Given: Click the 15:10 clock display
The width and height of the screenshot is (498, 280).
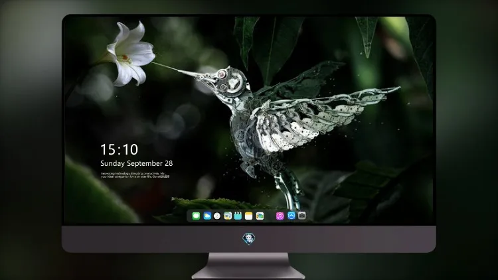Looking at the screenshot, I should tap(119, 149).
